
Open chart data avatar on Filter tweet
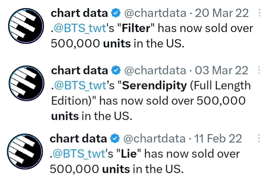[26, 26]
